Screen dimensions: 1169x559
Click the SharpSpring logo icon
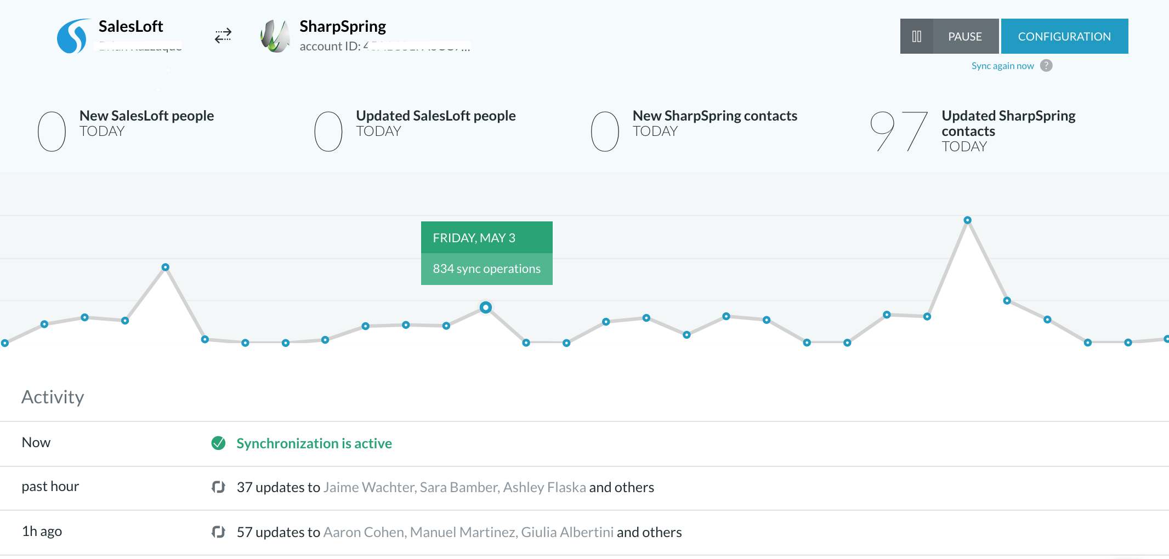point(275,36)
